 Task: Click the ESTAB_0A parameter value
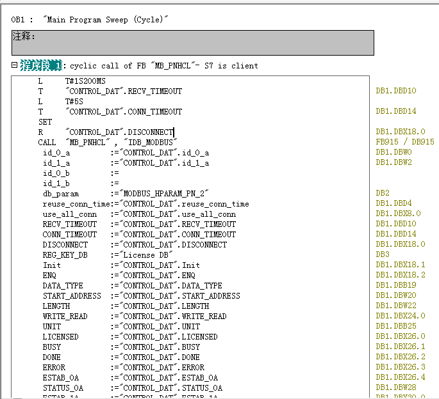(169, 378)
